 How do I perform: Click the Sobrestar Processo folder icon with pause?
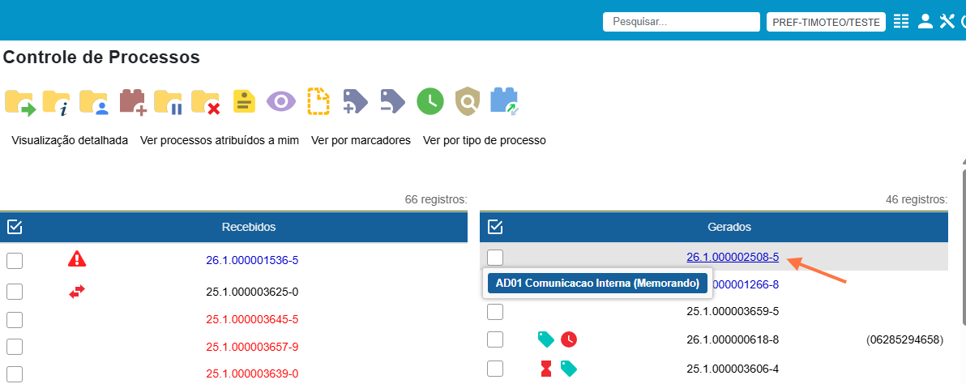coord(169,101)
